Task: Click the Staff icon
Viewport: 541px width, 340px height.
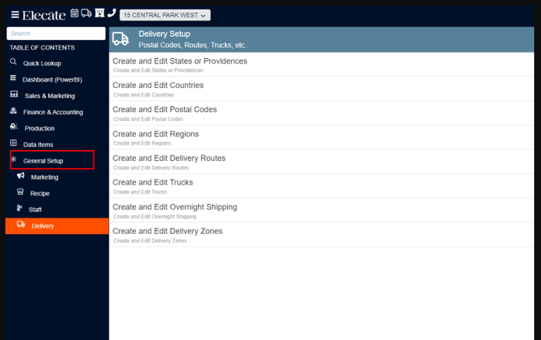Action: tap(20, 208)
